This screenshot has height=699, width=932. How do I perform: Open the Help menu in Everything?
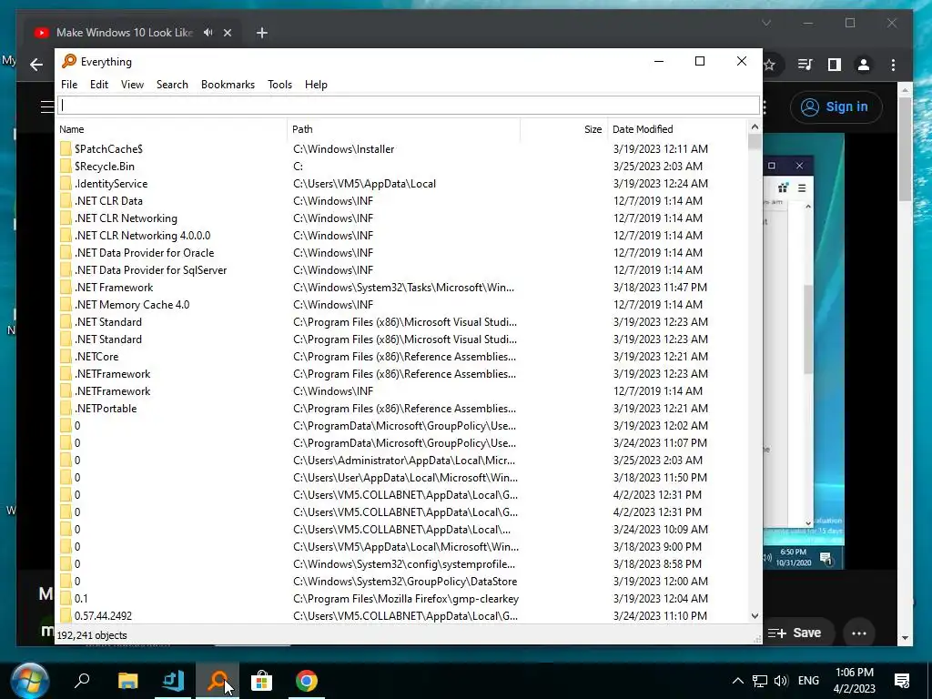(x=316, y=85)
